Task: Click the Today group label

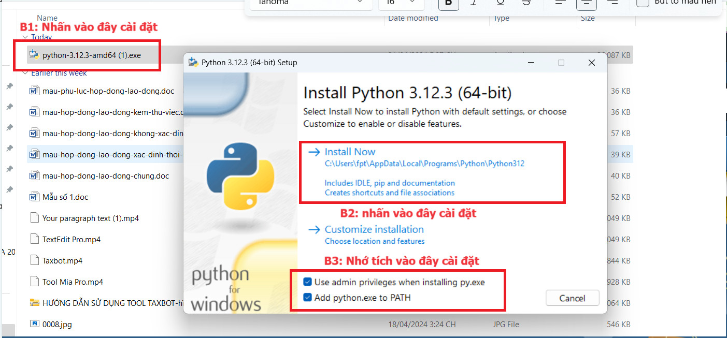Action: tap(41, 37)
